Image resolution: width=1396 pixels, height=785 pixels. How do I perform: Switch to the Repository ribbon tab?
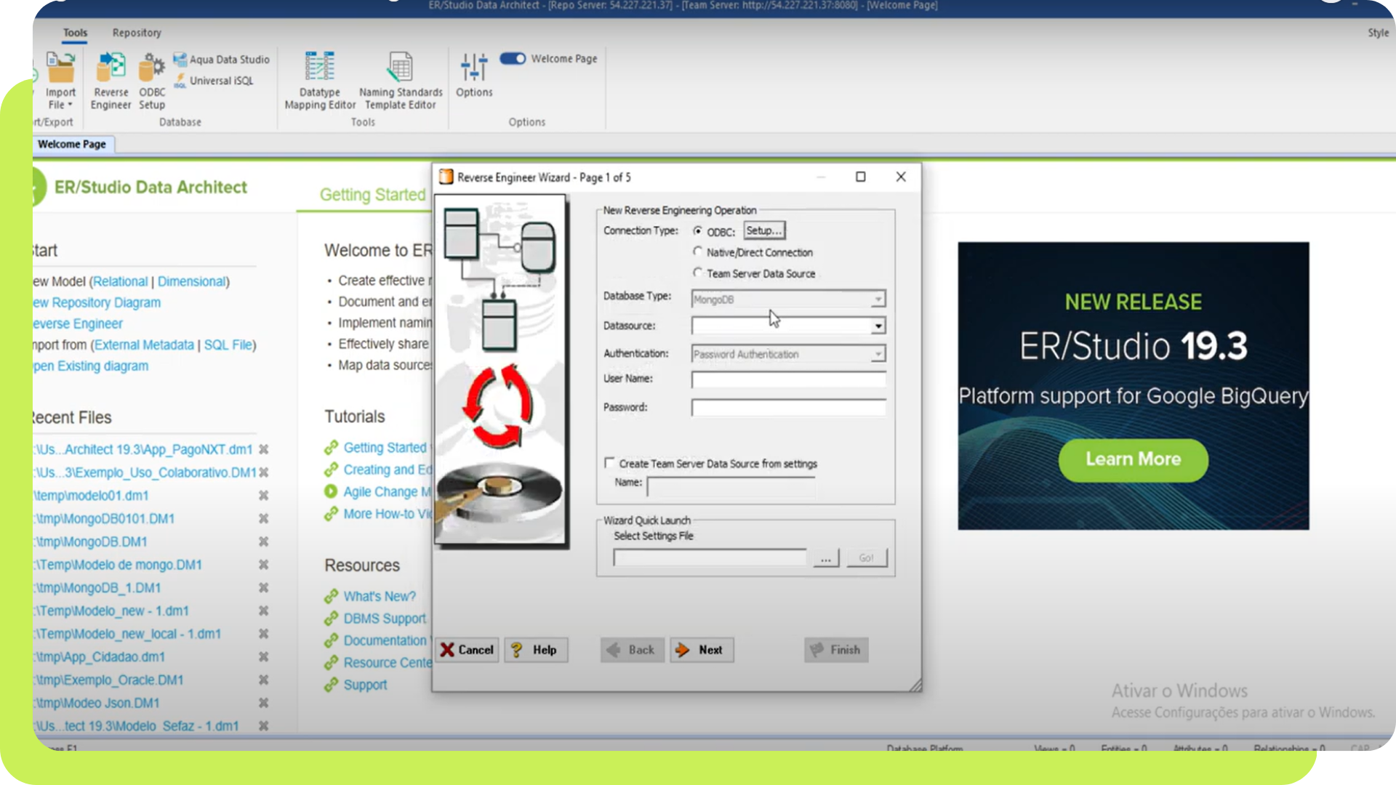coord(137,33)
